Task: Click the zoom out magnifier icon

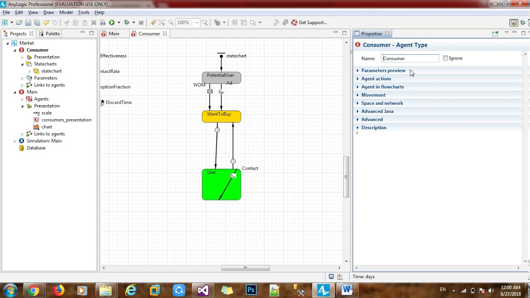Action: click(171, 22)
